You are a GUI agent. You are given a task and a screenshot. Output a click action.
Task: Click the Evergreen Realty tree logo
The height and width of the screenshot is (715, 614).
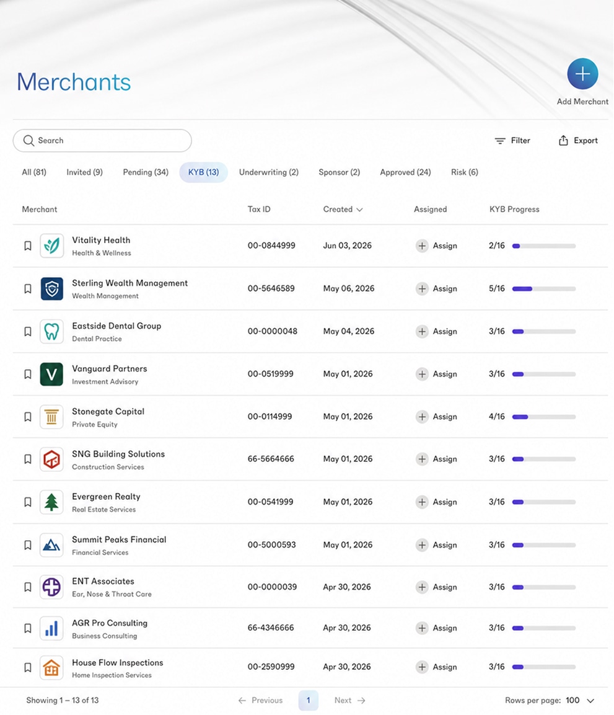(x=51, y=502)
